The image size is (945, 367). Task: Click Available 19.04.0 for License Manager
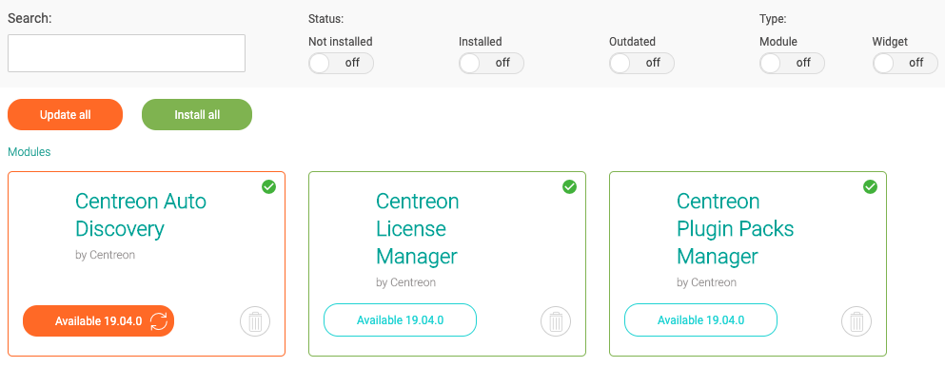[x=401, y=320]
